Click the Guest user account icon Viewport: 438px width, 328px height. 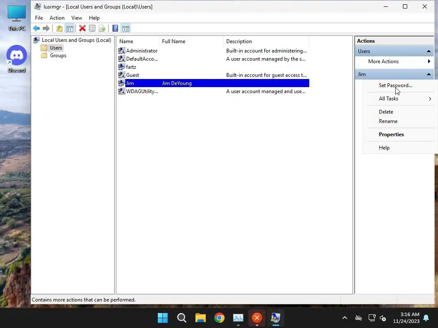click(x=122, y=75)
